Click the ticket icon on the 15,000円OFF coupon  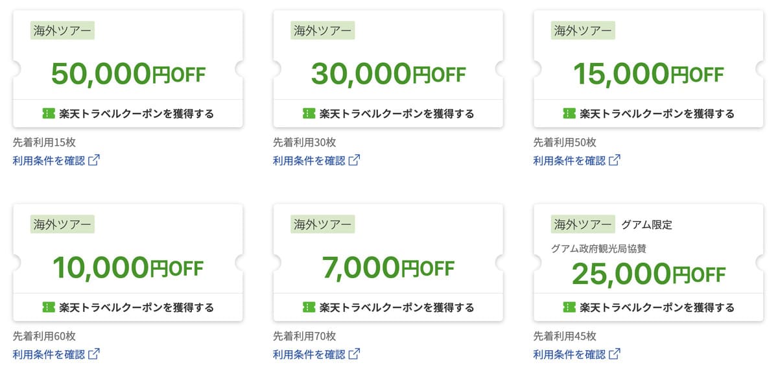pyautogui.click(x=569, y=112)
